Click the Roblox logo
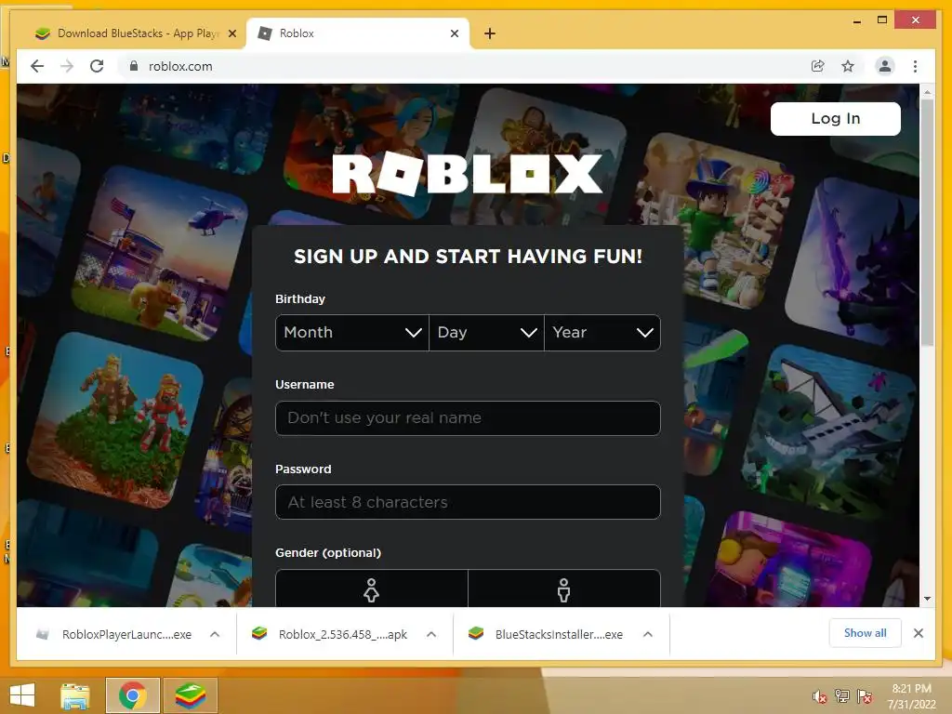Image resolution: width=952 pixels, height=714 pixels. (467, 174)
